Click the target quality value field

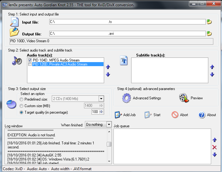95,112
